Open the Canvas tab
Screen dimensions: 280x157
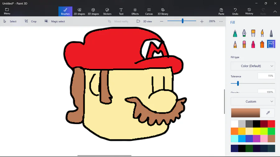[x=149, y=11]
